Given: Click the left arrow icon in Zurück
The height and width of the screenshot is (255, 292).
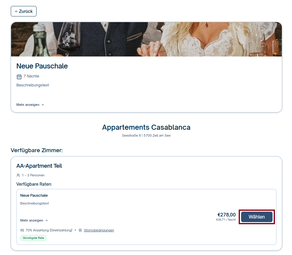Looking at the screenshot, I should coord(16,11).
